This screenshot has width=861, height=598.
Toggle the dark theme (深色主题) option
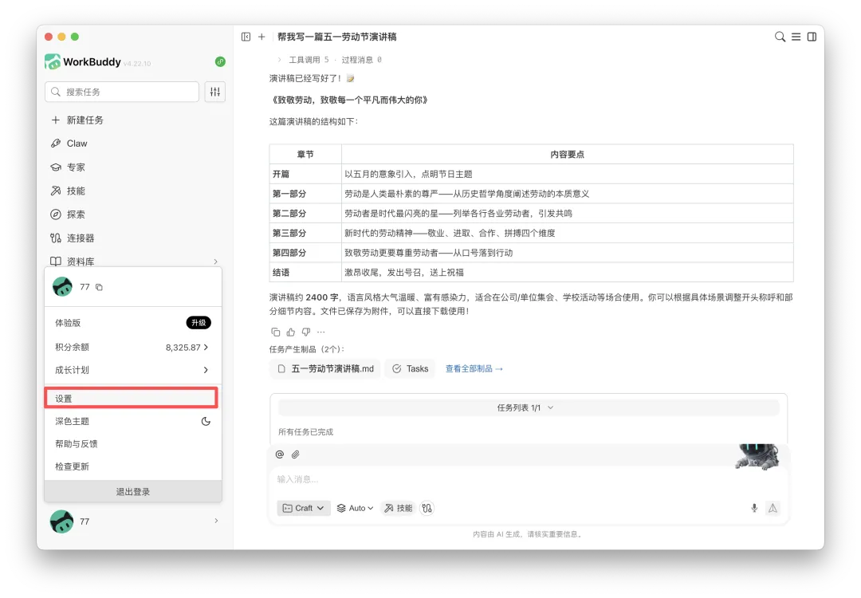[133, 421]
